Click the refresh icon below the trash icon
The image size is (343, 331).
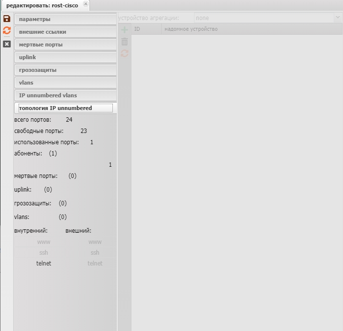click(x=125, y=53)
